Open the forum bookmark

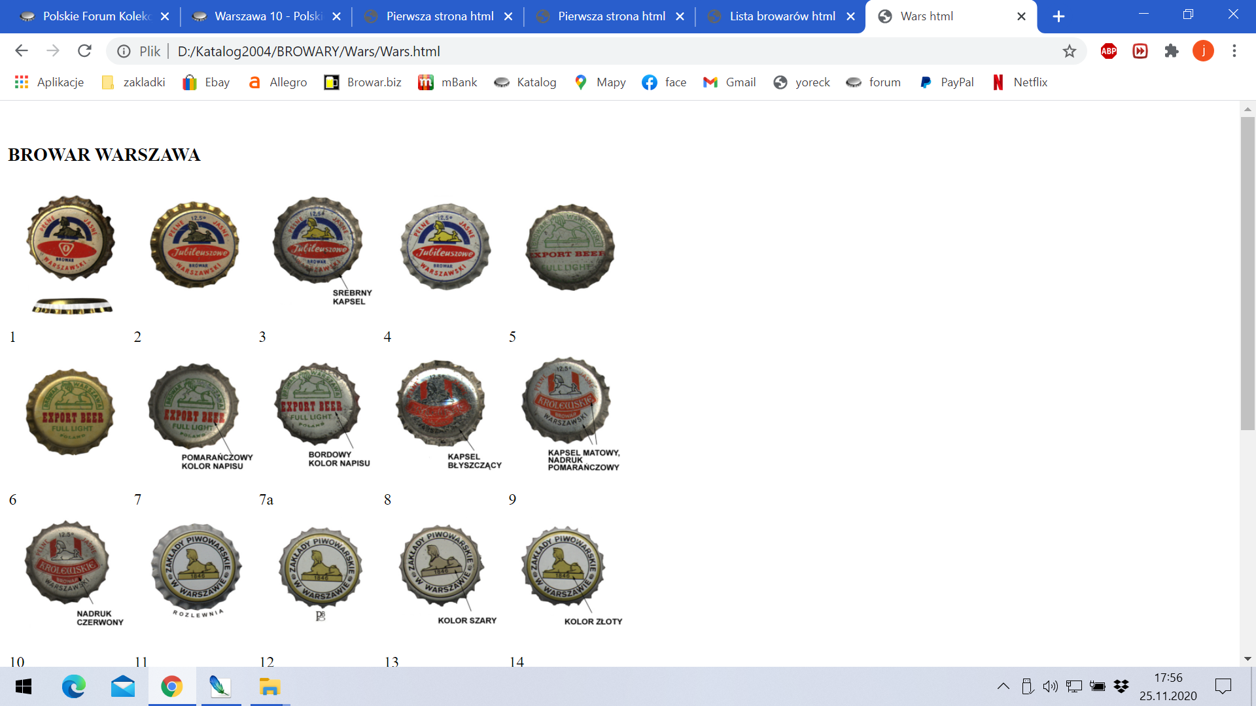(874, 82)
